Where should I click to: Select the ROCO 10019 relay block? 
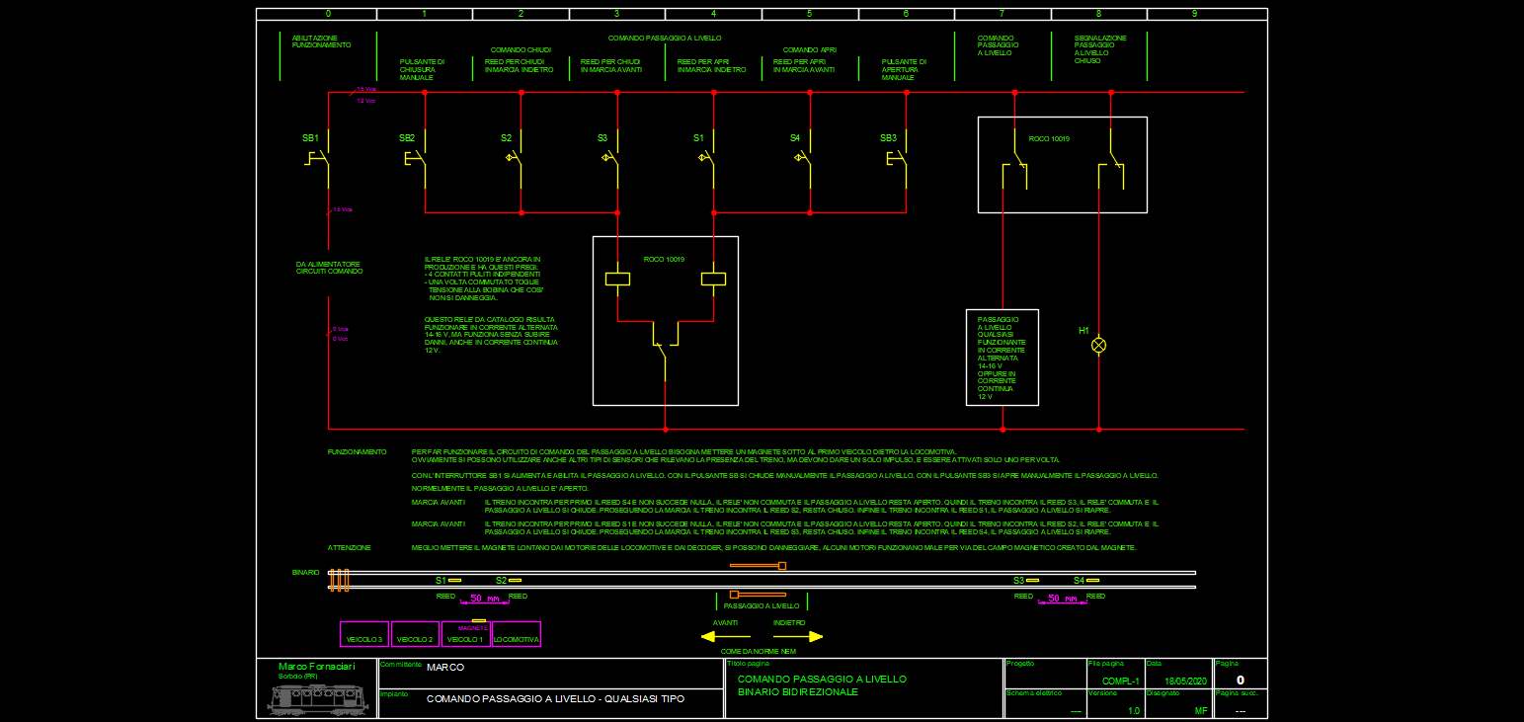coord(666,320)
